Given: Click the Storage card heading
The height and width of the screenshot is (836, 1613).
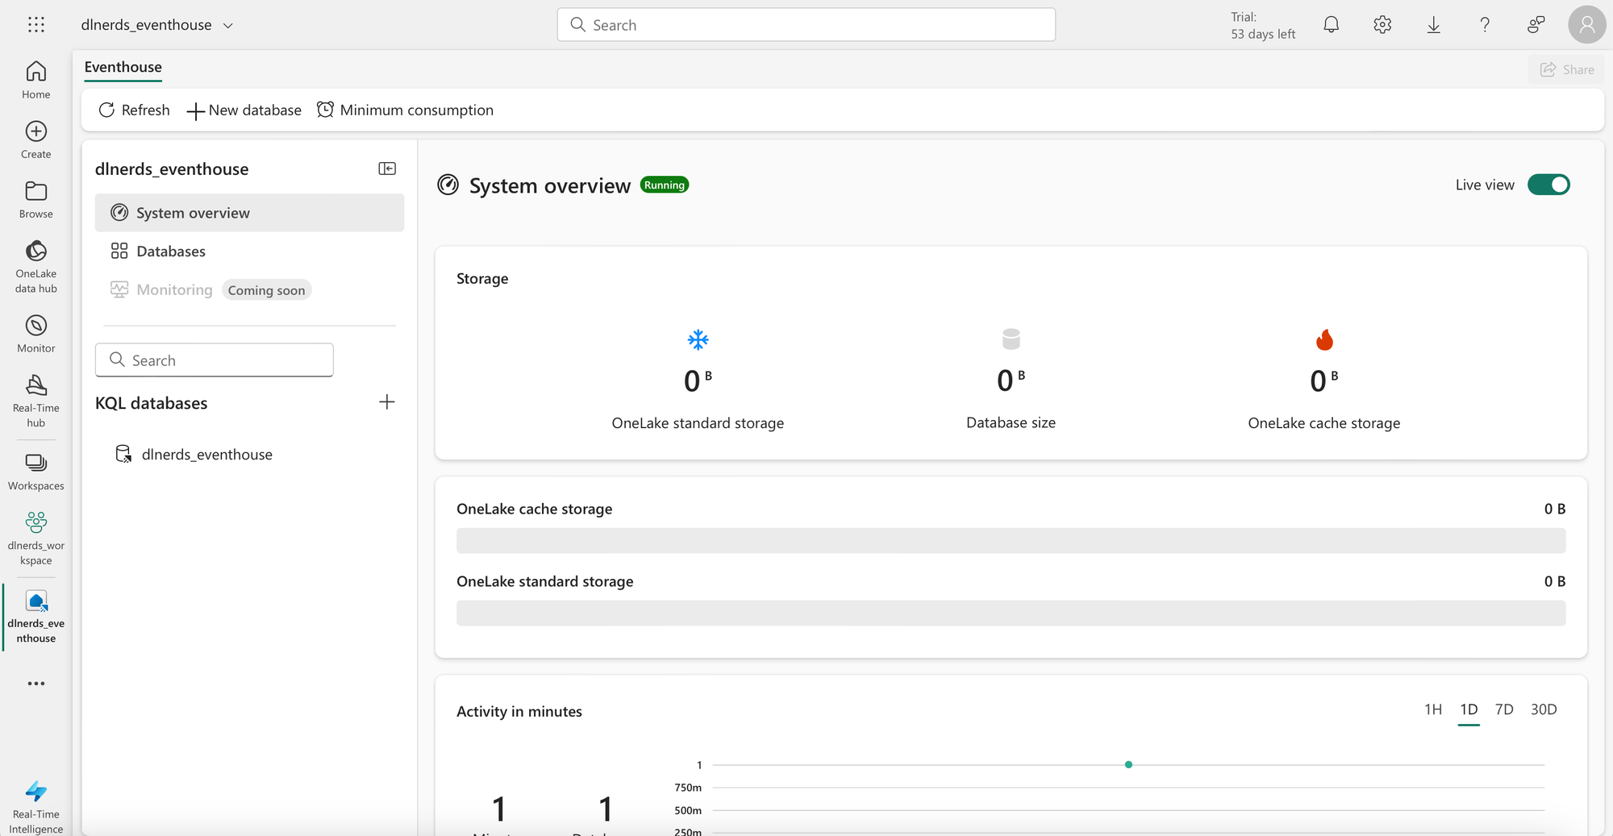Looking at the screenshot, I should tap(482, 279).
